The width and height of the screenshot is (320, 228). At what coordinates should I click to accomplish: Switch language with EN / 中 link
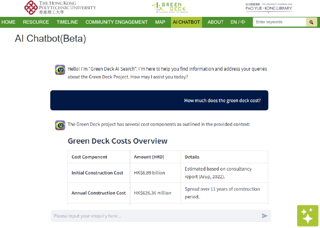point(238,22)
